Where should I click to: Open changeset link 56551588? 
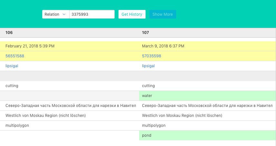[15, 56]
